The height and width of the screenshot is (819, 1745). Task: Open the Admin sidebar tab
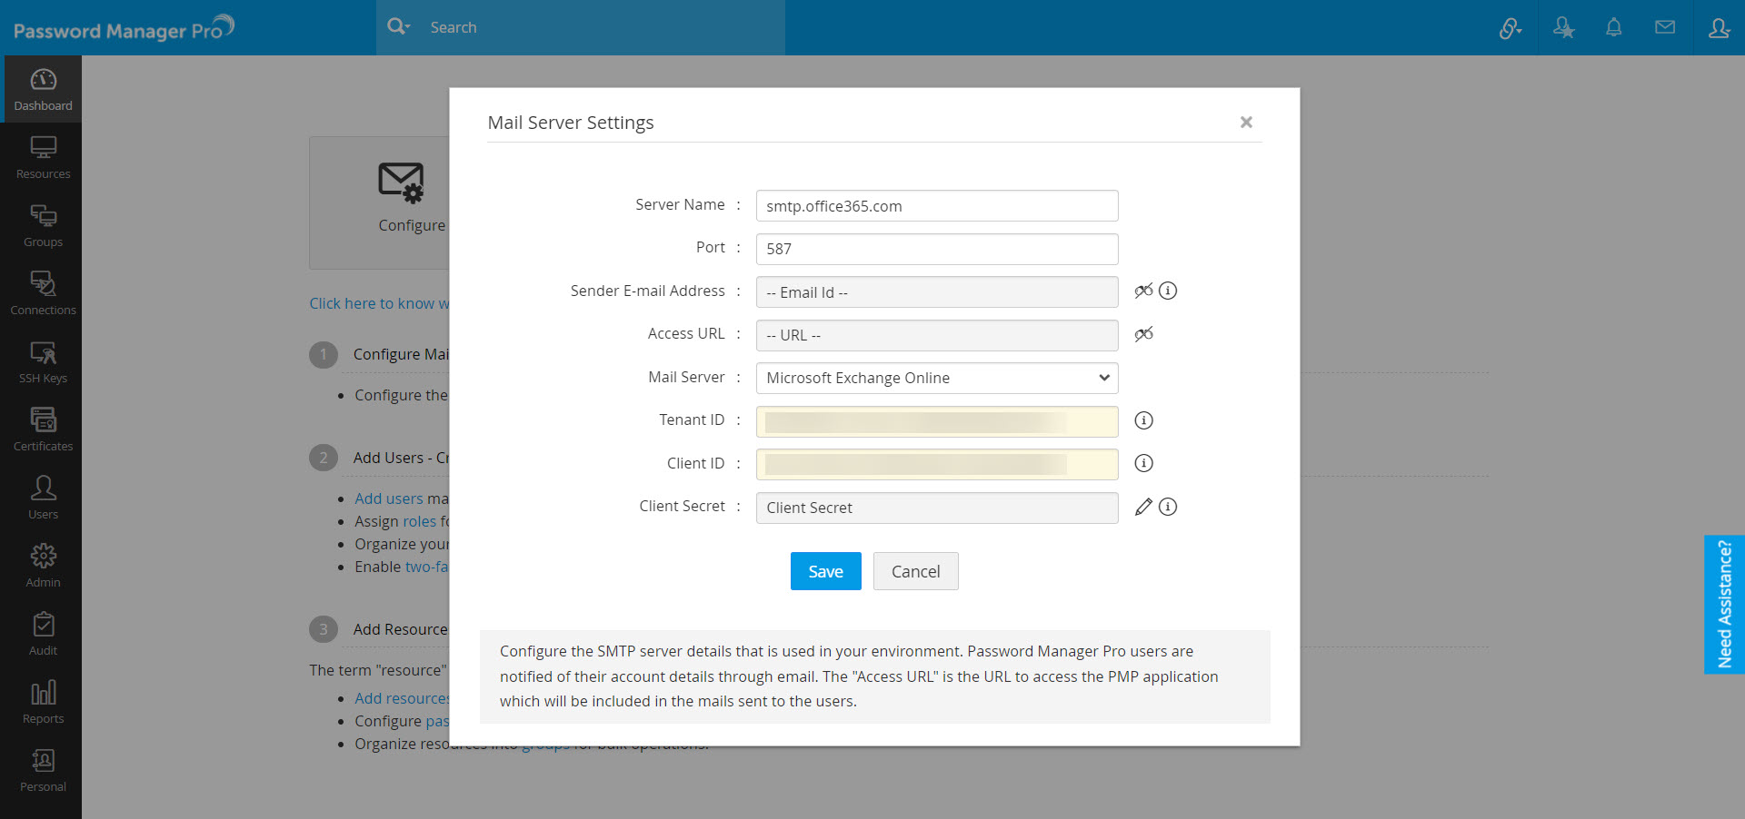(x=43, y=566)
